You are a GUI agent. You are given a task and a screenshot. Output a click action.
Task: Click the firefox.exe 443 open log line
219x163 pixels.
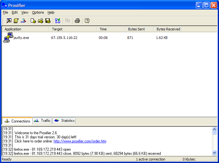click(36, 149)
